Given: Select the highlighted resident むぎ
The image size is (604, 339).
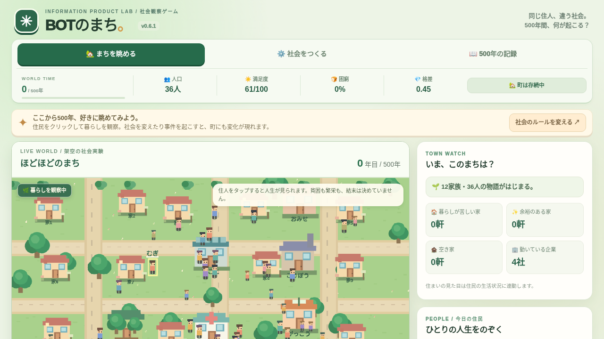Looking at the screenshot, I should tap(152, 267).
